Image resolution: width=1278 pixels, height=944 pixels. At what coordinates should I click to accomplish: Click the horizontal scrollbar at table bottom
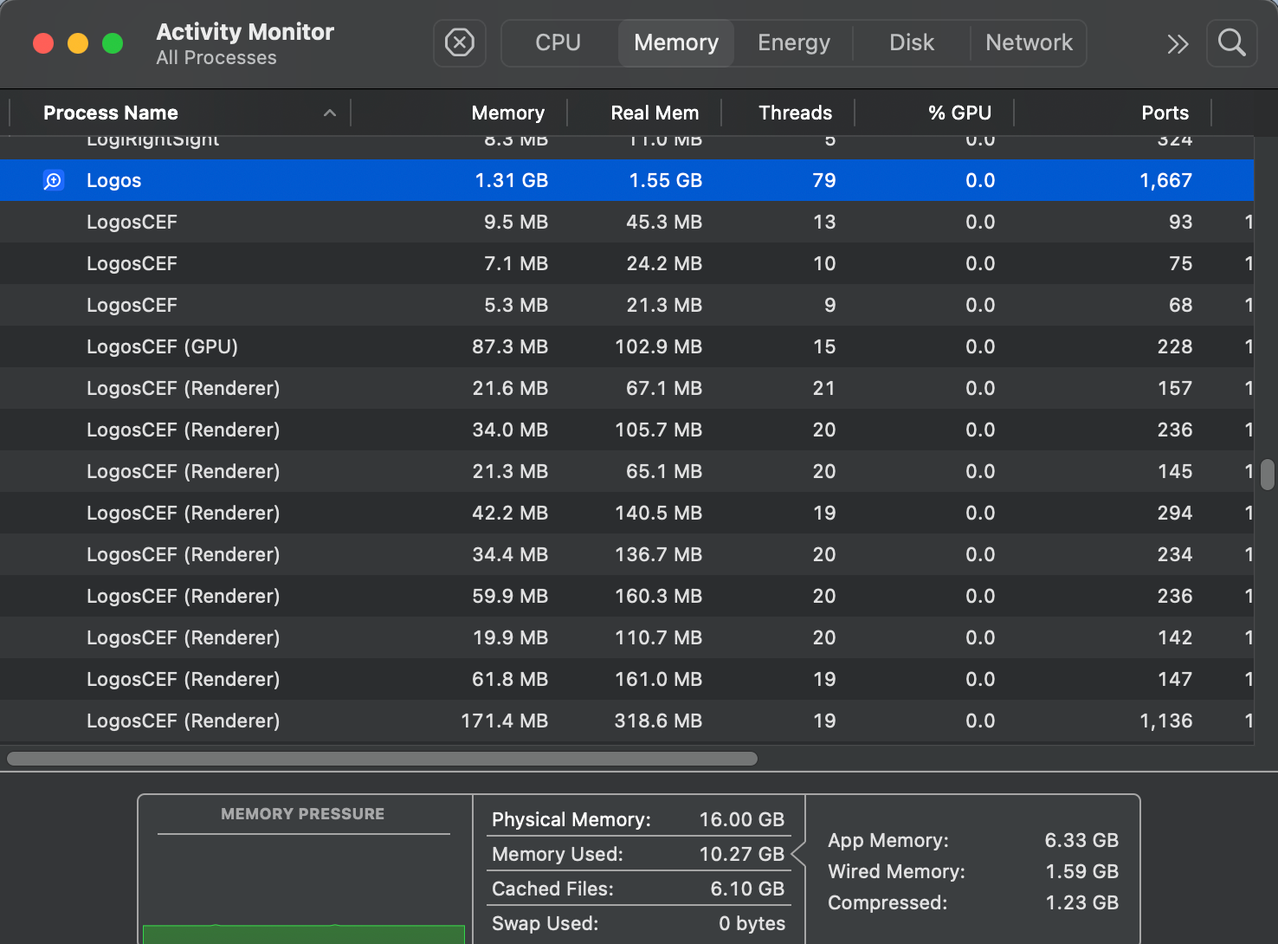[x=382, y=759]
